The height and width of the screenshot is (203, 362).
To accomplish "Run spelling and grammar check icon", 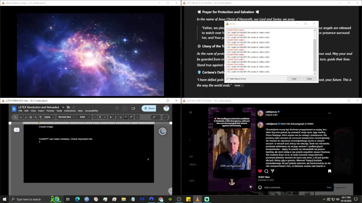I will (x=36, y=117).
